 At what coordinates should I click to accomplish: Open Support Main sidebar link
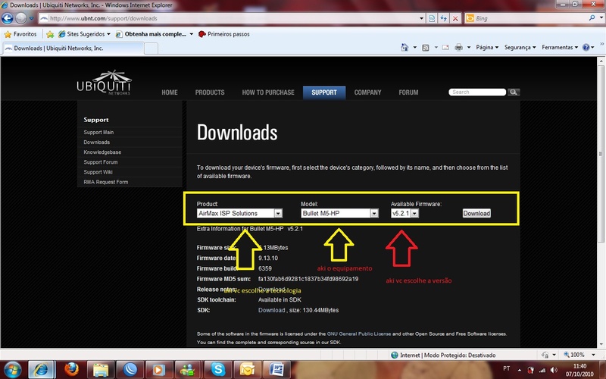[98, 132]
